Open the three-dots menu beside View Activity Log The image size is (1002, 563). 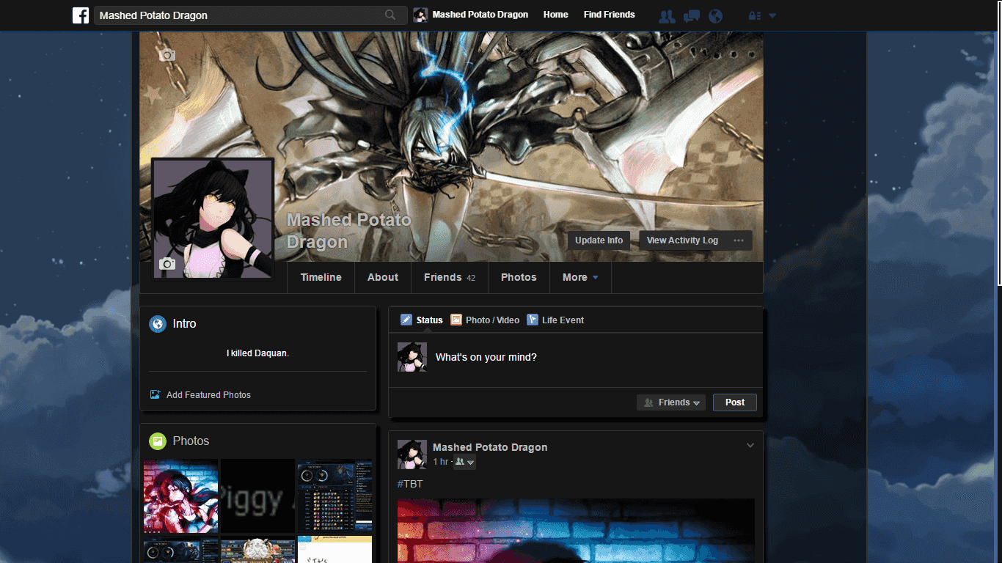pos(739,240)
